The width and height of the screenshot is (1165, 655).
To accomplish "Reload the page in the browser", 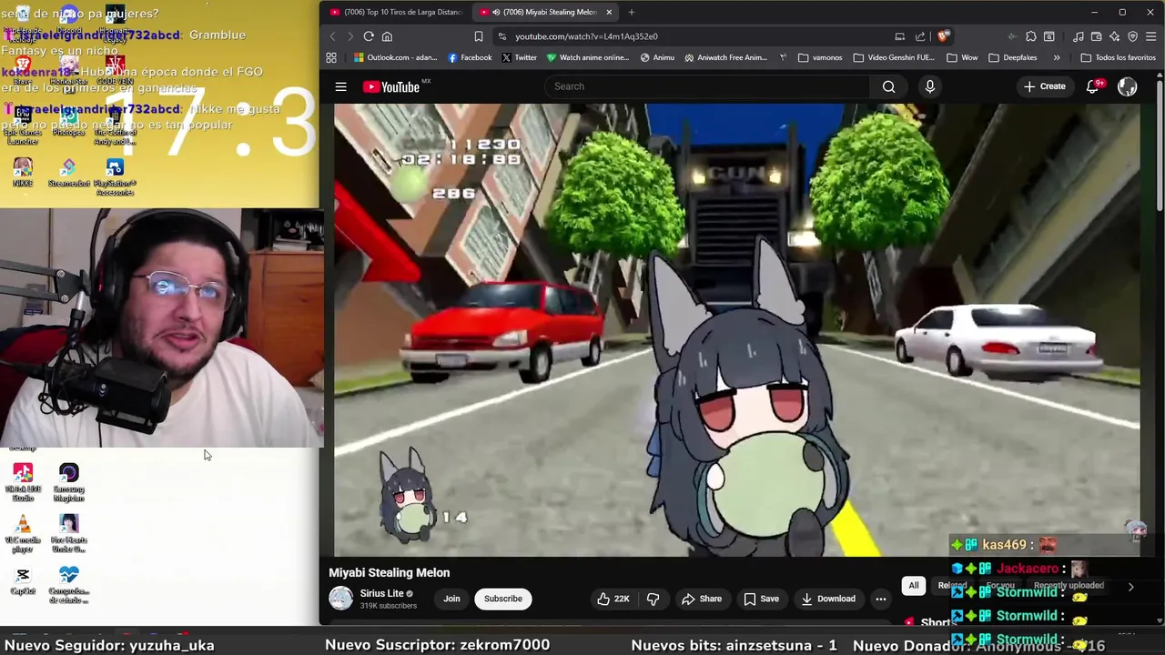I will (x=369, y=36).
